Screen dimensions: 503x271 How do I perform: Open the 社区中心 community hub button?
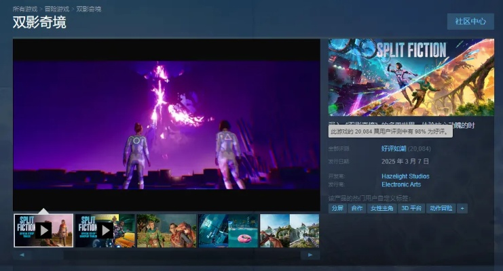pos(470,22)
